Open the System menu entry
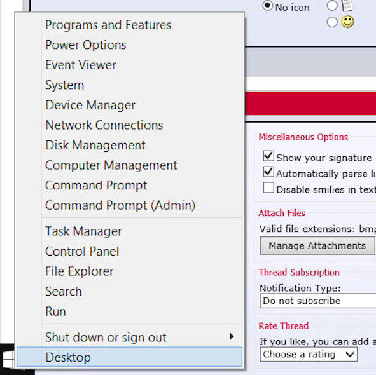 [130, 85]
